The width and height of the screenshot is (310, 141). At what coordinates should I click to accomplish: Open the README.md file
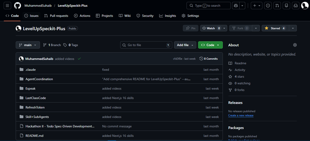tap(34, 136)
